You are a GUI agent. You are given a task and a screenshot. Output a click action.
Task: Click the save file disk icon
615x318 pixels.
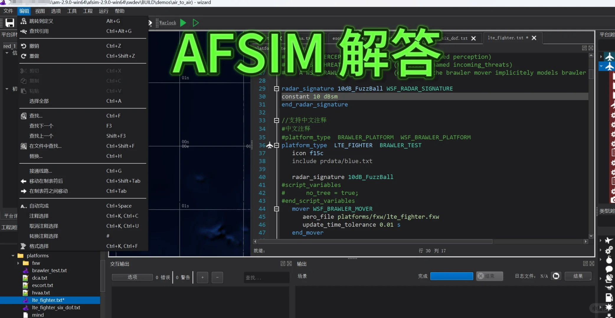point(10,23)
